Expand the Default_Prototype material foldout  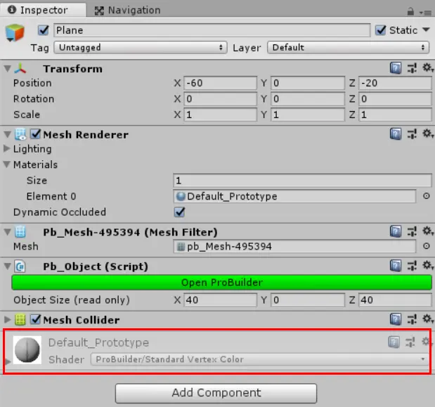[8, 362]
